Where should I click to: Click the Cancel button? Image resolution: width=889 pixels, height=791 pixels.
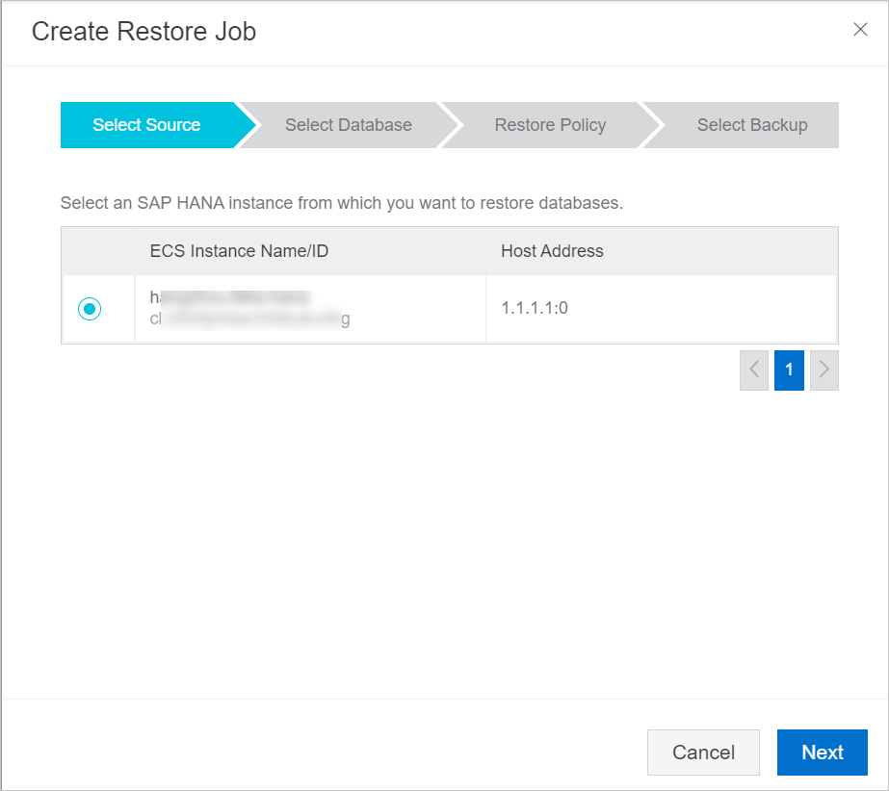tap(703, 753)
